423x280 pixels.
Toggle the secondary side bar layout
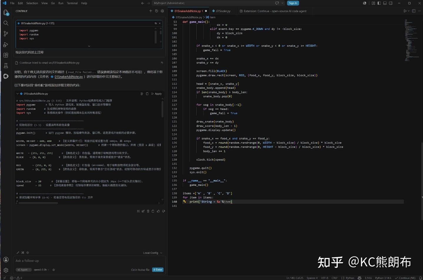coord(391,3)
